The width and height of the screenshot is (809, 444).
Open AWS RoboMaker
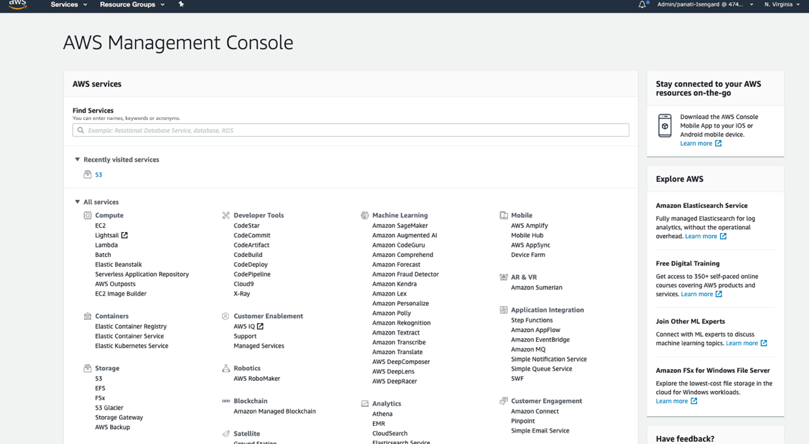click(x=257, y=379)
